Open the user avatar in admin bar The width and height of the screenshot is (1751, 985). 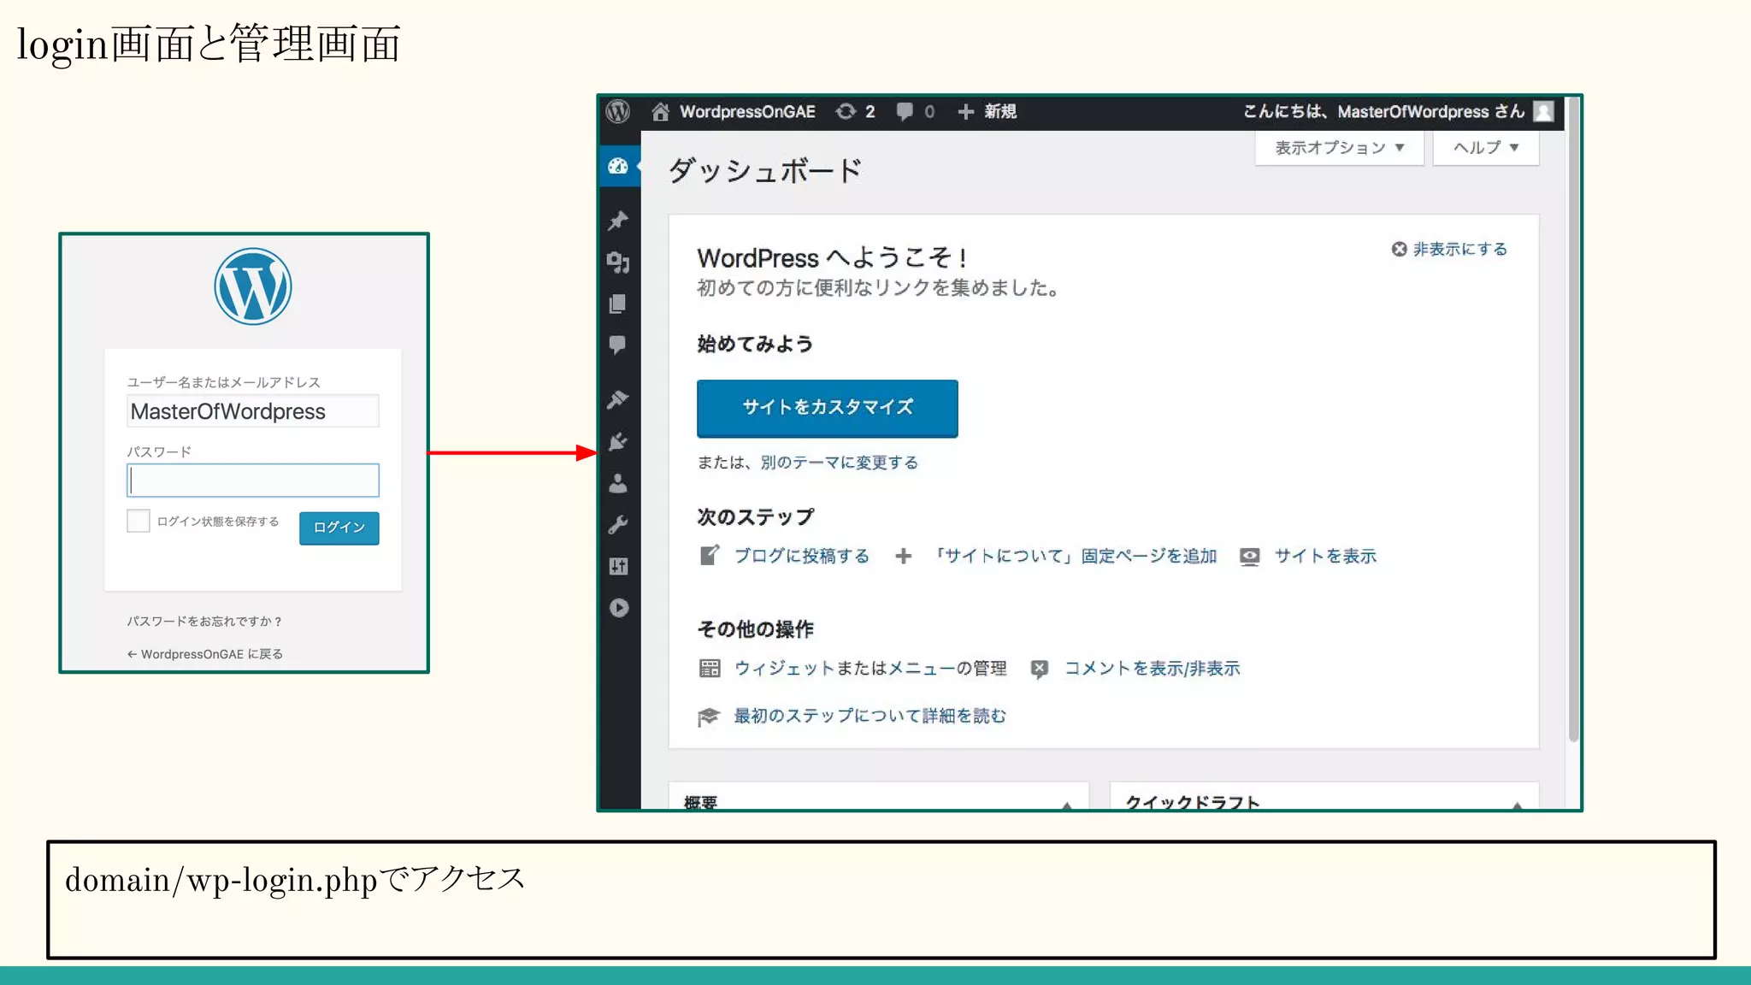click(1543, 112)
